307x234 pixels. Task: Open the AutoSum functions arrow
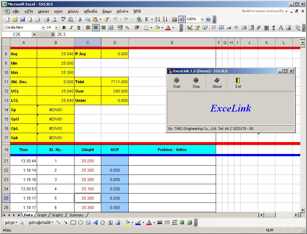click(152, 19)
